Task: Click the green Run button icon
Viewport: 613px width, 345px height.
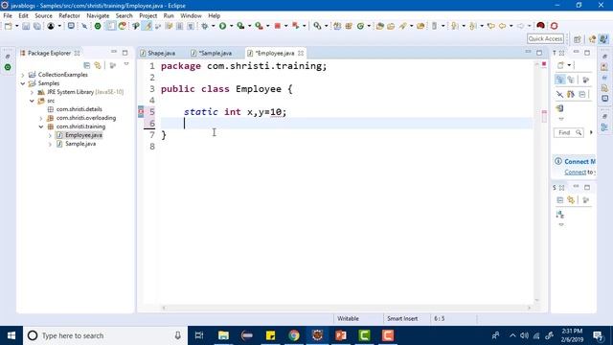Action: coord(222,26)
